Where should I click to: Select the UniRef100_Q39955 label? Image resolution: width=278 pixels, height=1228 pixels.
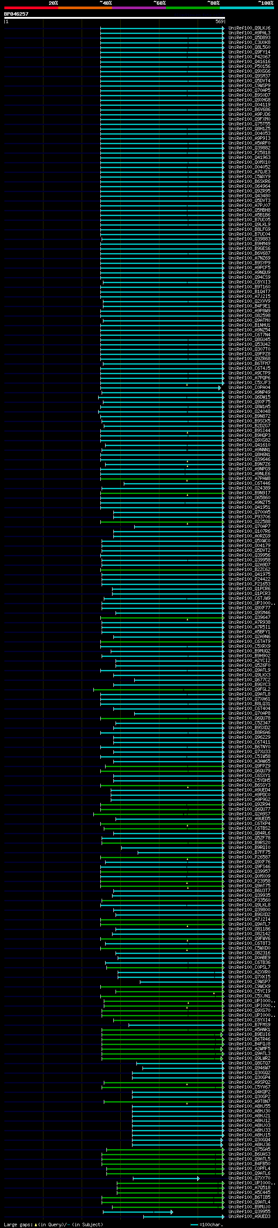tap(249, 1211)
